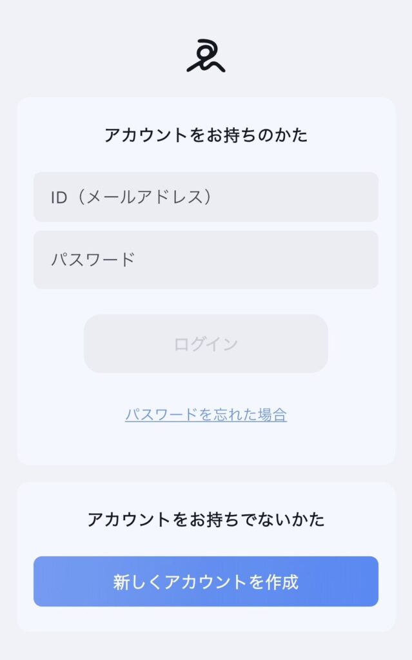
Task: Focus the ID（メールアドレス） input field
Action: tap(206, 197)
